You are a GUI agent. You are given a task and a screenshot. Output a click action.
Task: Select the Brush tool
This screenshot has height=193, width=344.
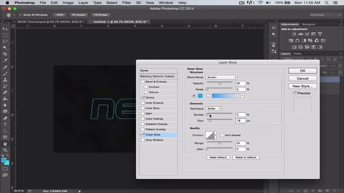(x=5, y=73)
